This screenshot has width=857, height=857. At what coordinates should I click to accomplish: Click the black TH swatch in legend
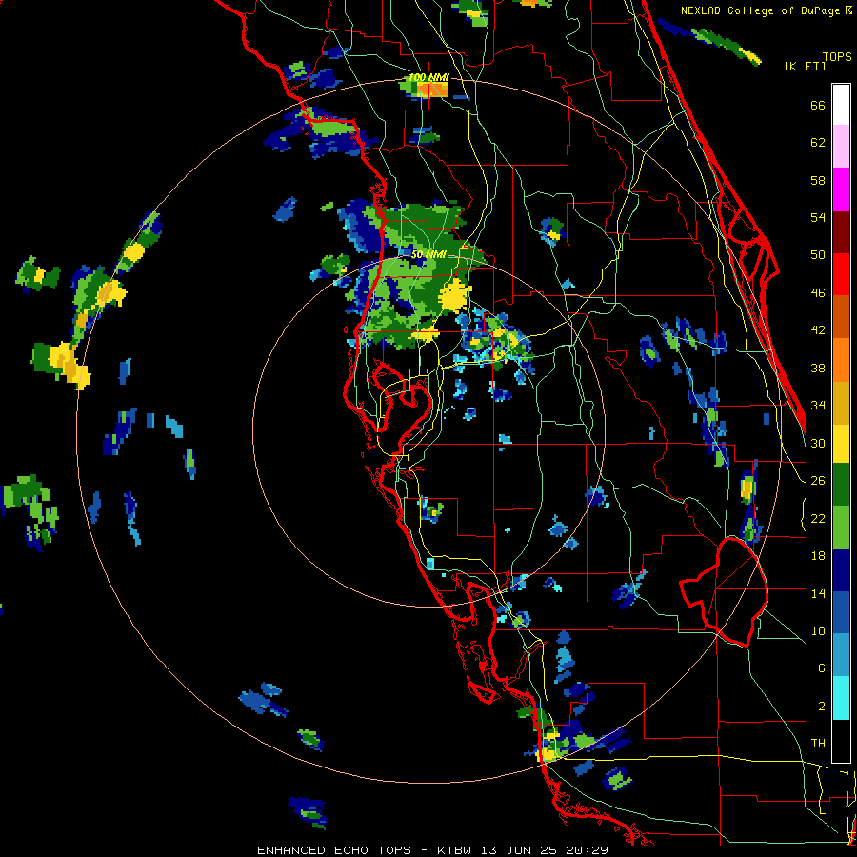pos(841,741)
